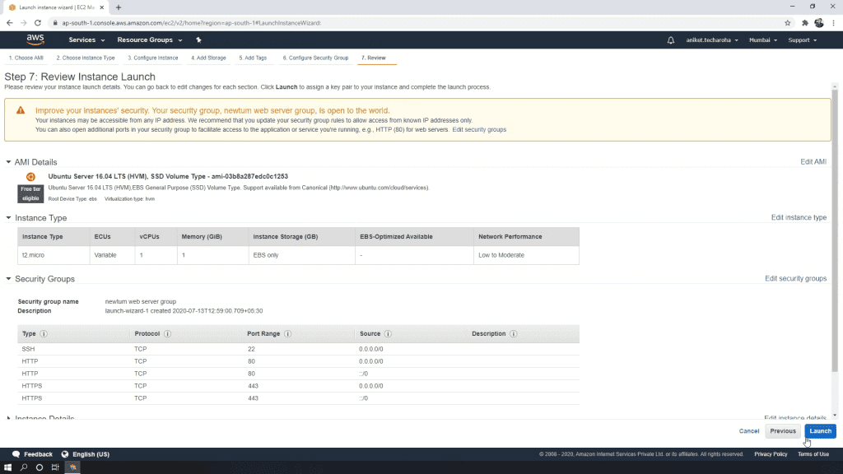Open the Resource Groups dropdown
Image resolution: width=843 pixels, height=474 pixels.
coord(150,39)
